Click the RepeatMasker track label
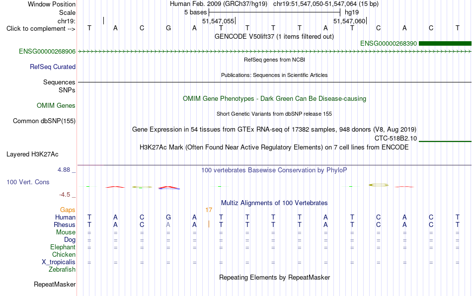Viewport: 472px width, 296px height. 55,284
